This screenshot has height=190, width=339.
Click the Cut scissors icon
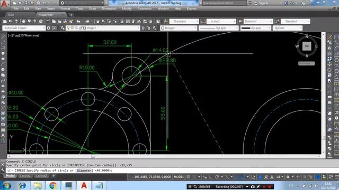tap(48, 21)
